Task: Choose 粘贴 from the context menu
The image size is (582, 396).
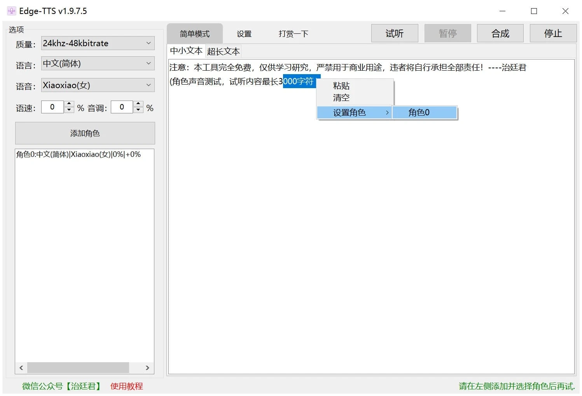Action: (341, 86)
